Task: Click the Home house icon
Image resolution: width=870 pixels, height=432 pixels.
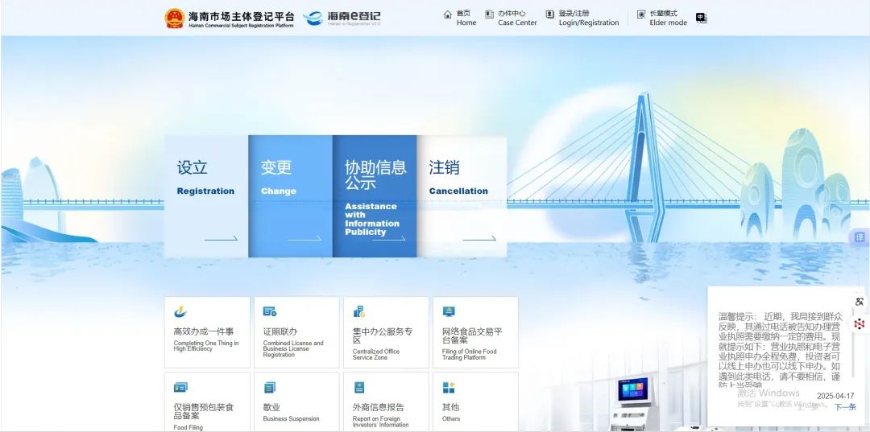Action: (448, 14)
